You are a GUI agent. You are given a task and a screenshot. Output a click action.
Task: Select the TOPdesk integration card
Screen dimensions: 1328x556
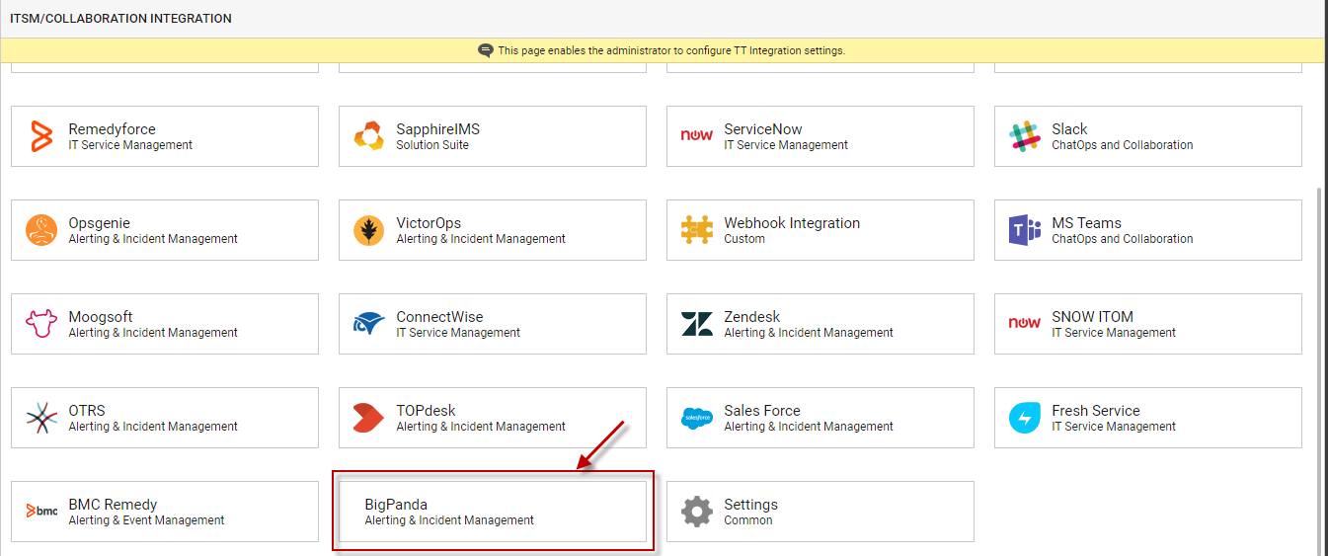(493, 418)
